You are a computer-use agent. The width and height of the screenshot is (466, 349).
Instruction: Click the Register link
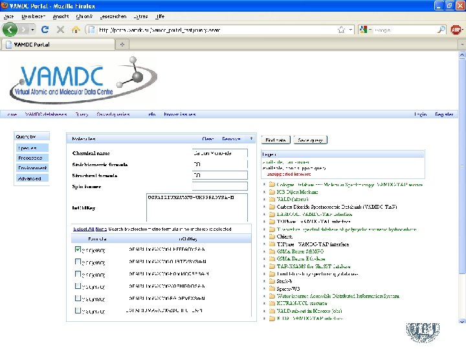click(x=444, y=114)
